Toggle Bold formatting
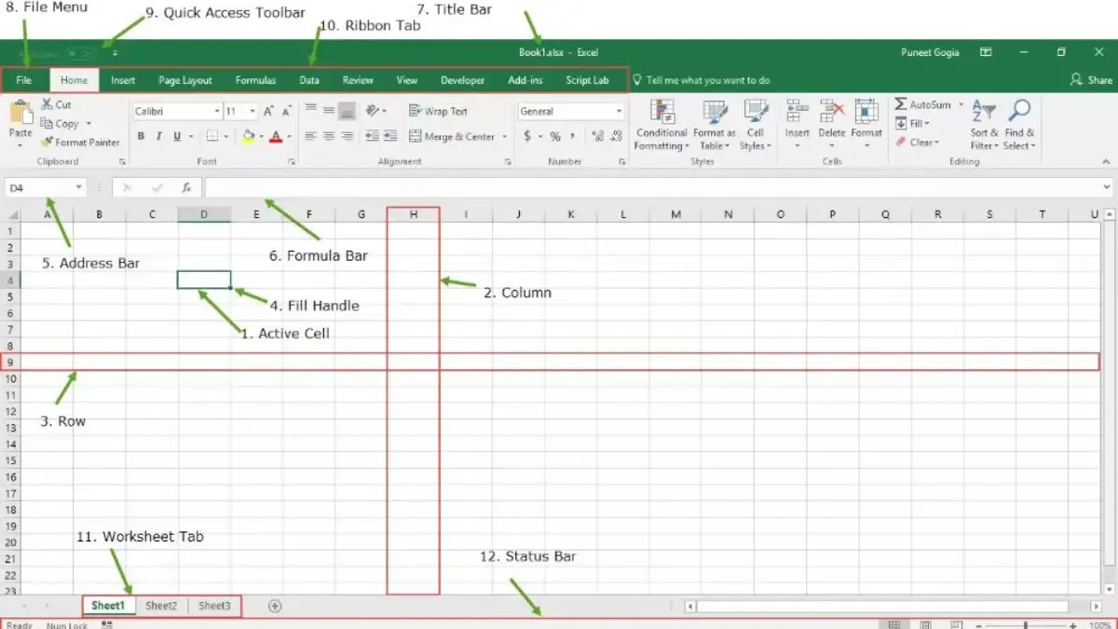Viewport: 1118px width, 629px height. [x=142, y=137]
